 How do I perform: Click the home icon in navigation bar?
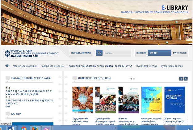(6, 66)
